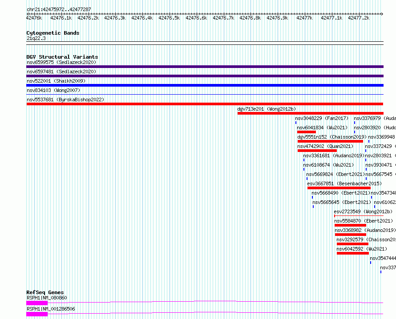Click nsv6042592 (Wu2021) label
Viewport: 396px width, 319px height.
click(x=362, y=249)
